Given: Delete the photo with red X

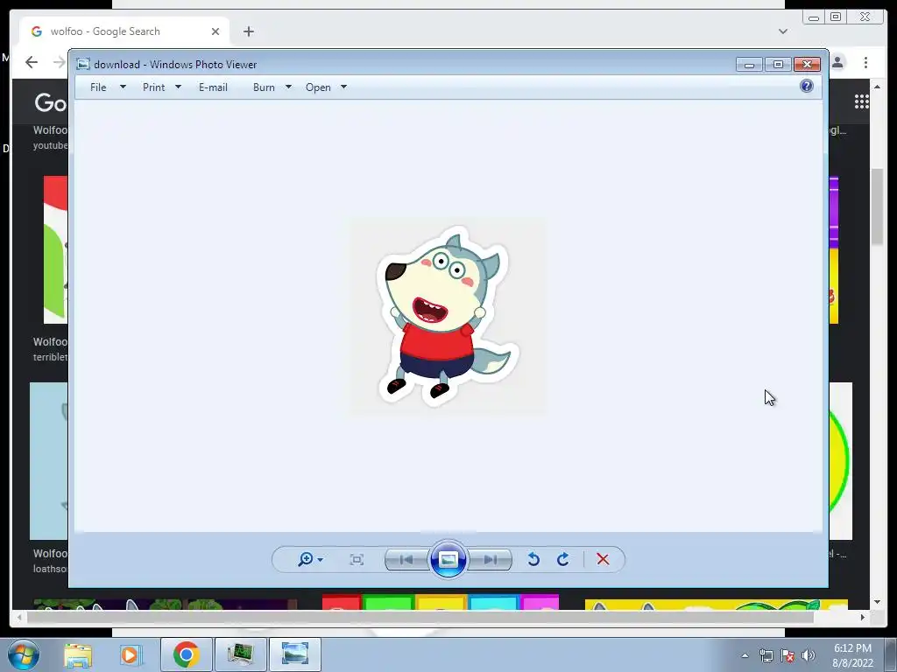Looking at the screenshot, I should point(603,559).
